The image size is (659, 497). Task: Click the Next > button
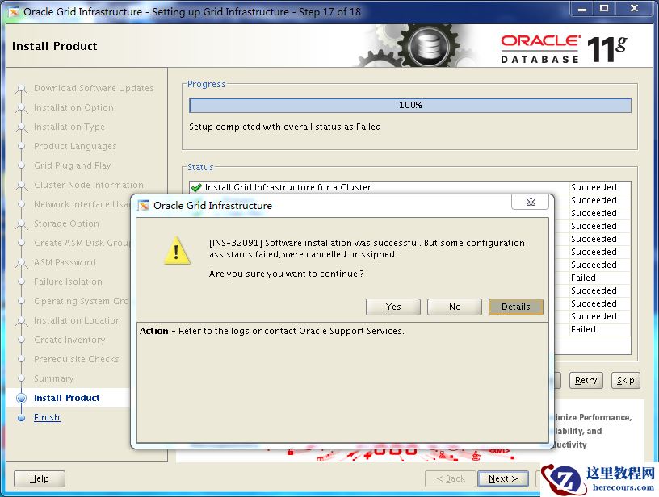click(502, 478)
